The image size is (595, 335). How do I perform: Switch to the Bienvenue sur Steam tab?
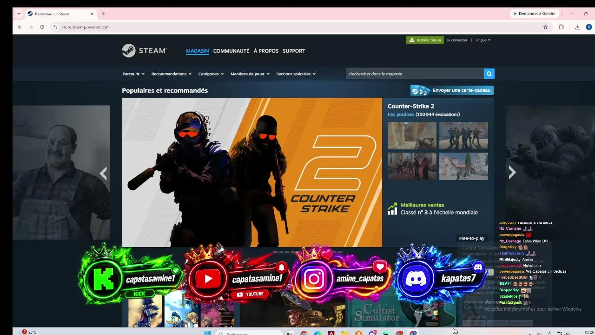coord(60,13)
